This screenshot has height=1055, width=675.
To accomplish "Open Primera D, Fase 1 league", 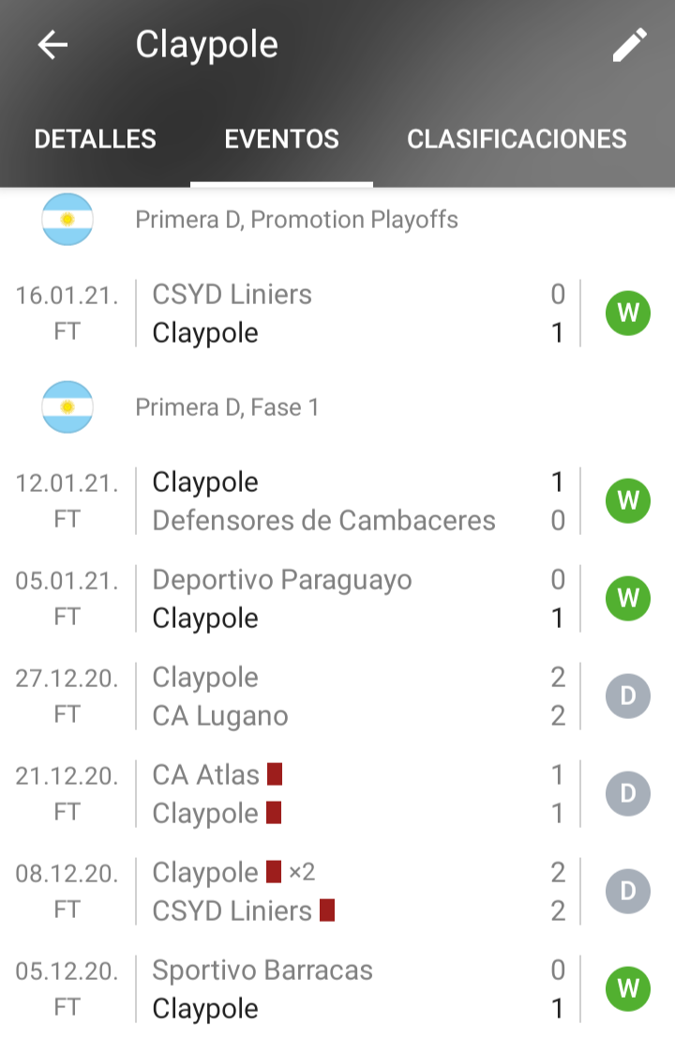I will click(x=227, y=407).
